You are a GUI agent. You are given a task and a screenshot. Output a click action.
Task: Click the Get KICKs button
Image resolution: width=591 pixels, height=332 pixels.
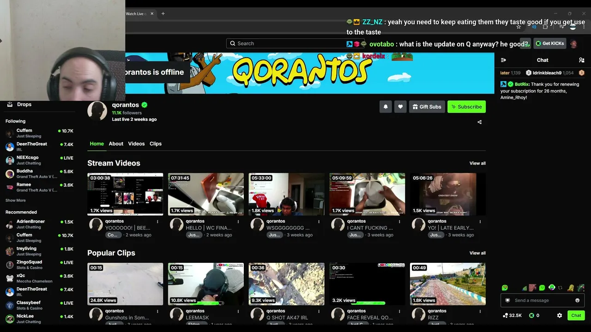pos(550,43)
